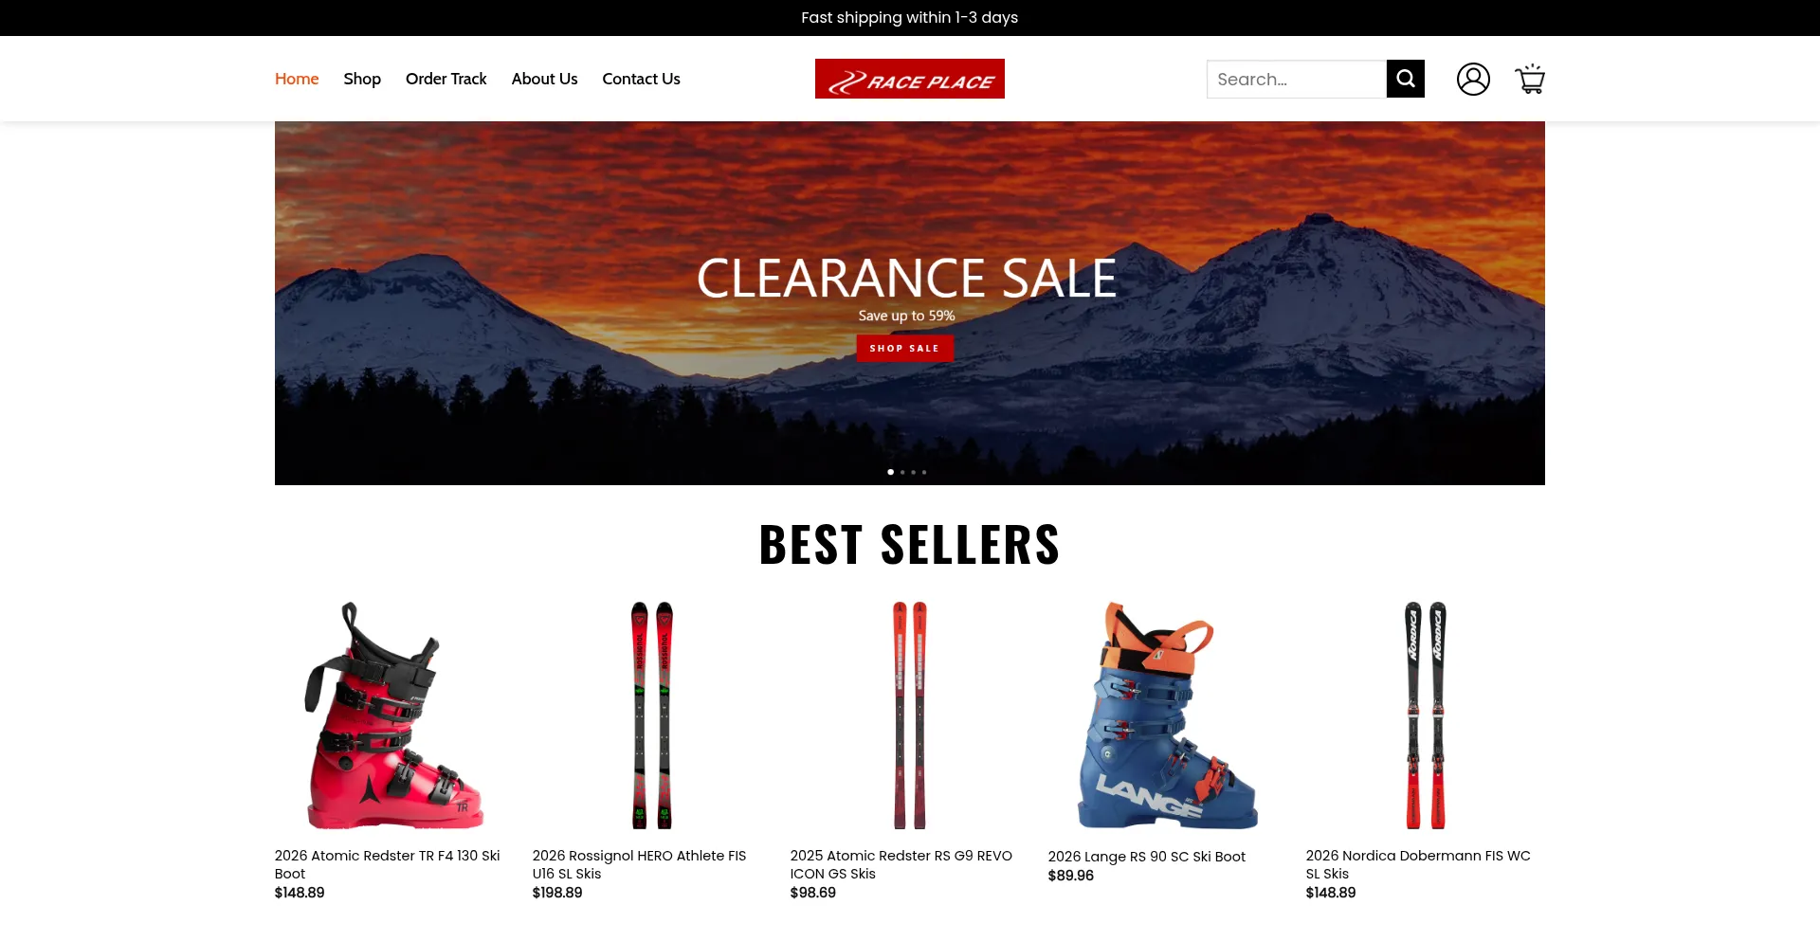1820x941 pixels.
Task: Open the red Atomic Redster boot image
Action: pos(393,715)
